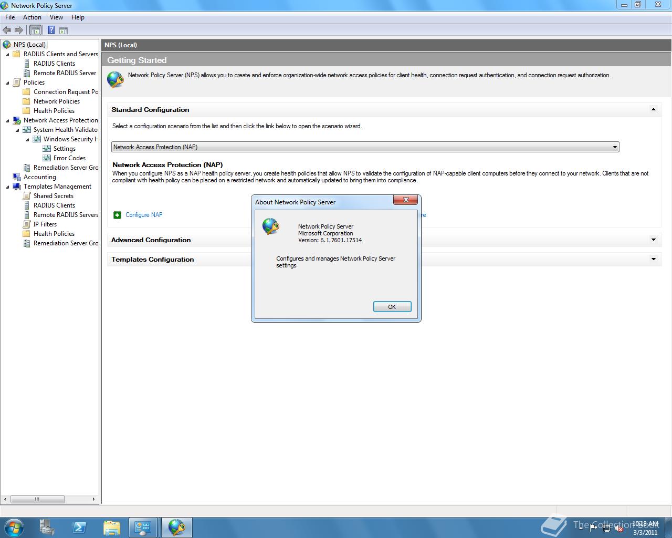Select the Error Codes node
This screenshot has height=538, width=672.
(x=69, y=158)
